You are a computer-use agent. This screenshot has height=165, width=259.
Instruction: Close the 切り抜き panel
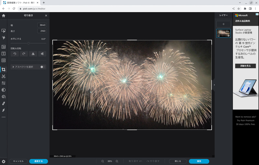[46, 16]
